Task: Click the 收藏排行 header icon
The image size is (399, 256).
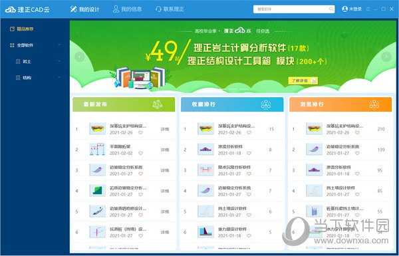Action: tap(265, 104)
